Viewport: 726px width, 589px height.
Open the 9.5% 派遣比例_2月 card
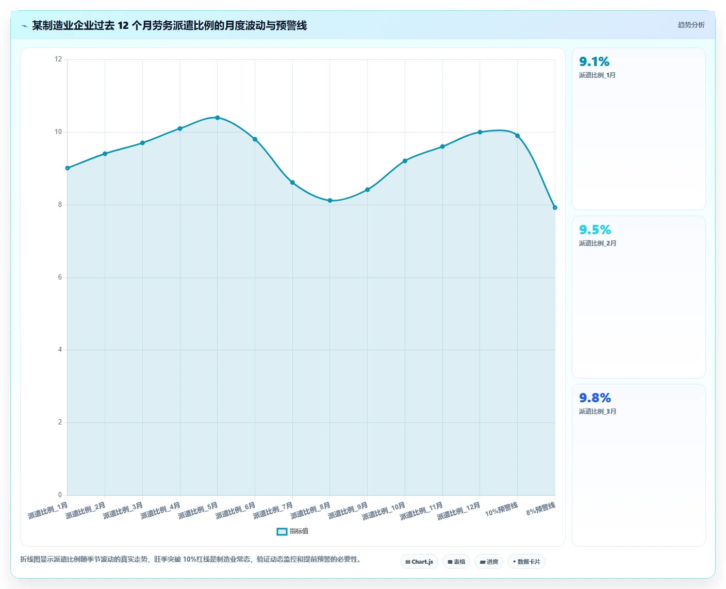click(x=639, y=297)
